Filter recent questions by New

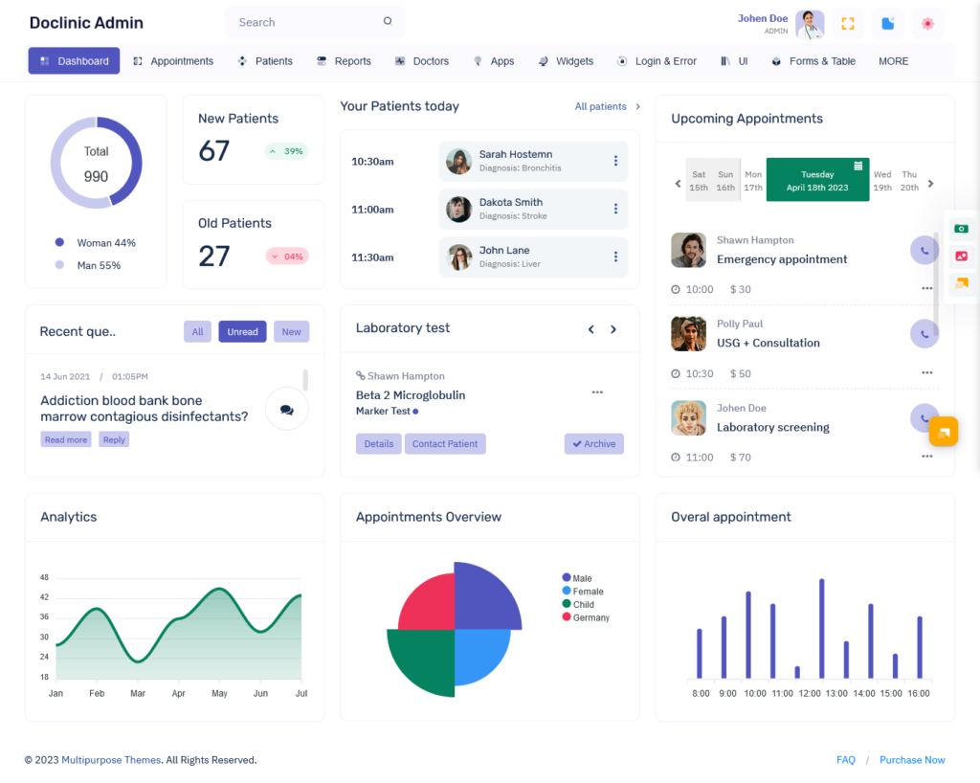coord(291,332)
